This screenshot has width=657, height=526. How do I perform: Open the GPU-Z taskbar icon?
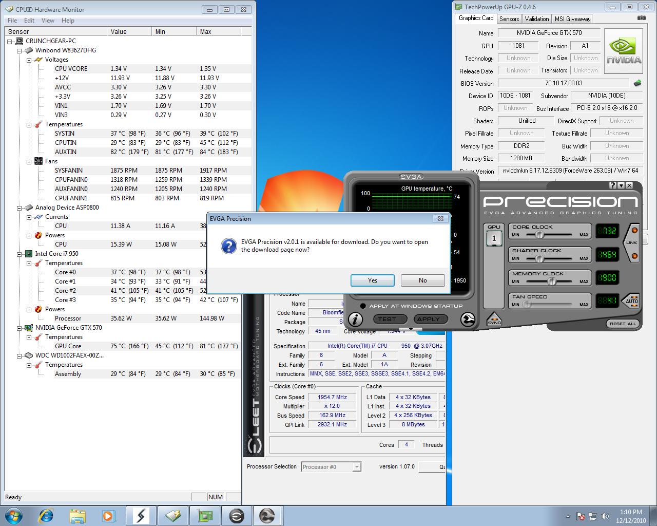[x=205, y=515]
